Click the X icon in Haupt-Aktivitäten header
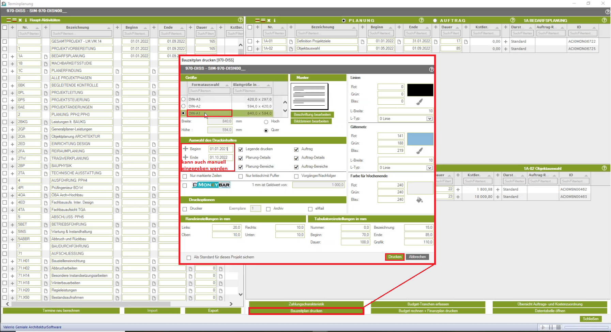 tap(20, 20)
